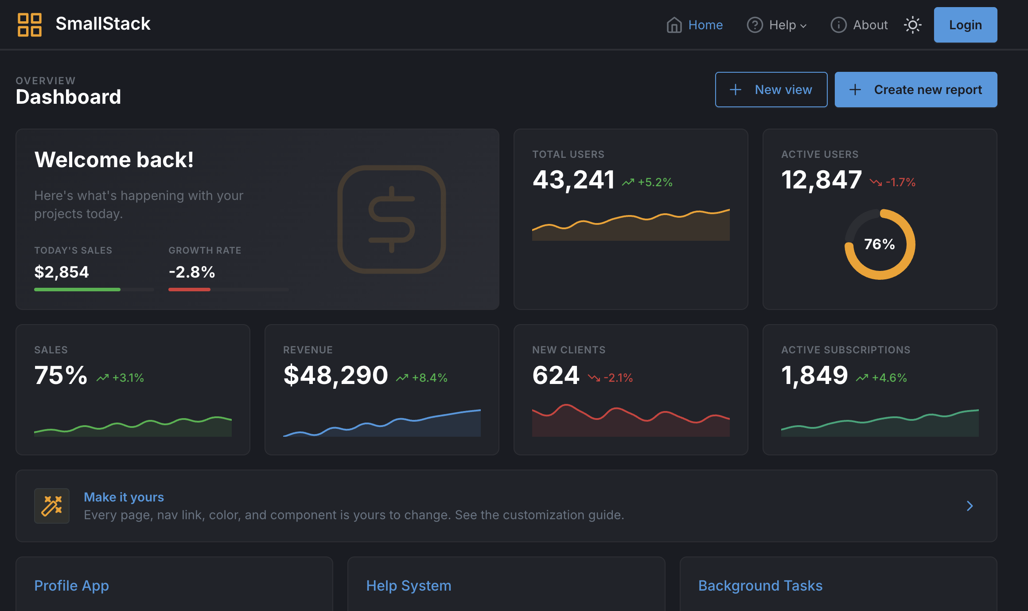Click the Make it yours link
The height and width of the screenshot is (611, 1028).
pyautogui.click(x=124, y=497)
